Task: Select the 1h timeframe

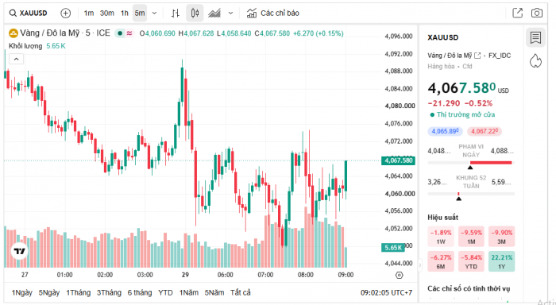Action: pos(125,14)
